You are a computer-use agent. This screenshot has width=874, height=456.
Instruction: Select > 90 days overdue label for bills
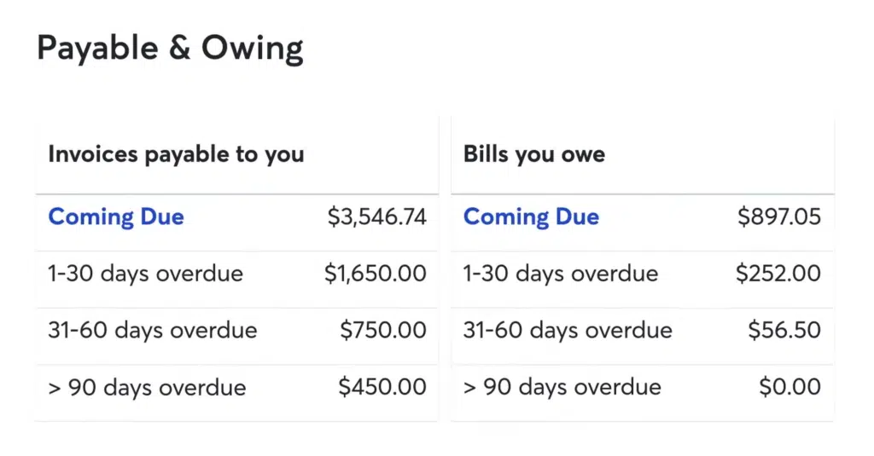(562, 388)
